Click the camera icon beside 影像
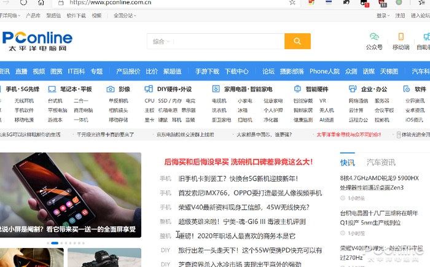 (x=110, y=89)
